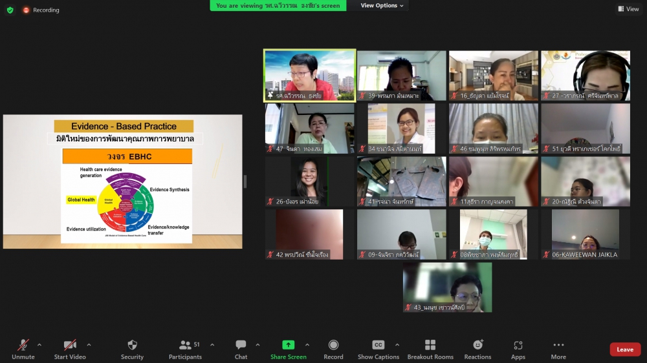
Task: Click the More options icon
Action: pyautogui.click(x=558, y=346)
